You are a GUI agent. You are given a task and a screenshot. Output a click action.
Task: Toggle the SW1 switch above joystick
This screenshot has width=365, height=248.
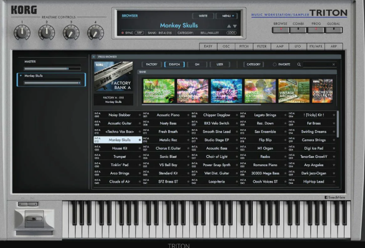(23, 204)
